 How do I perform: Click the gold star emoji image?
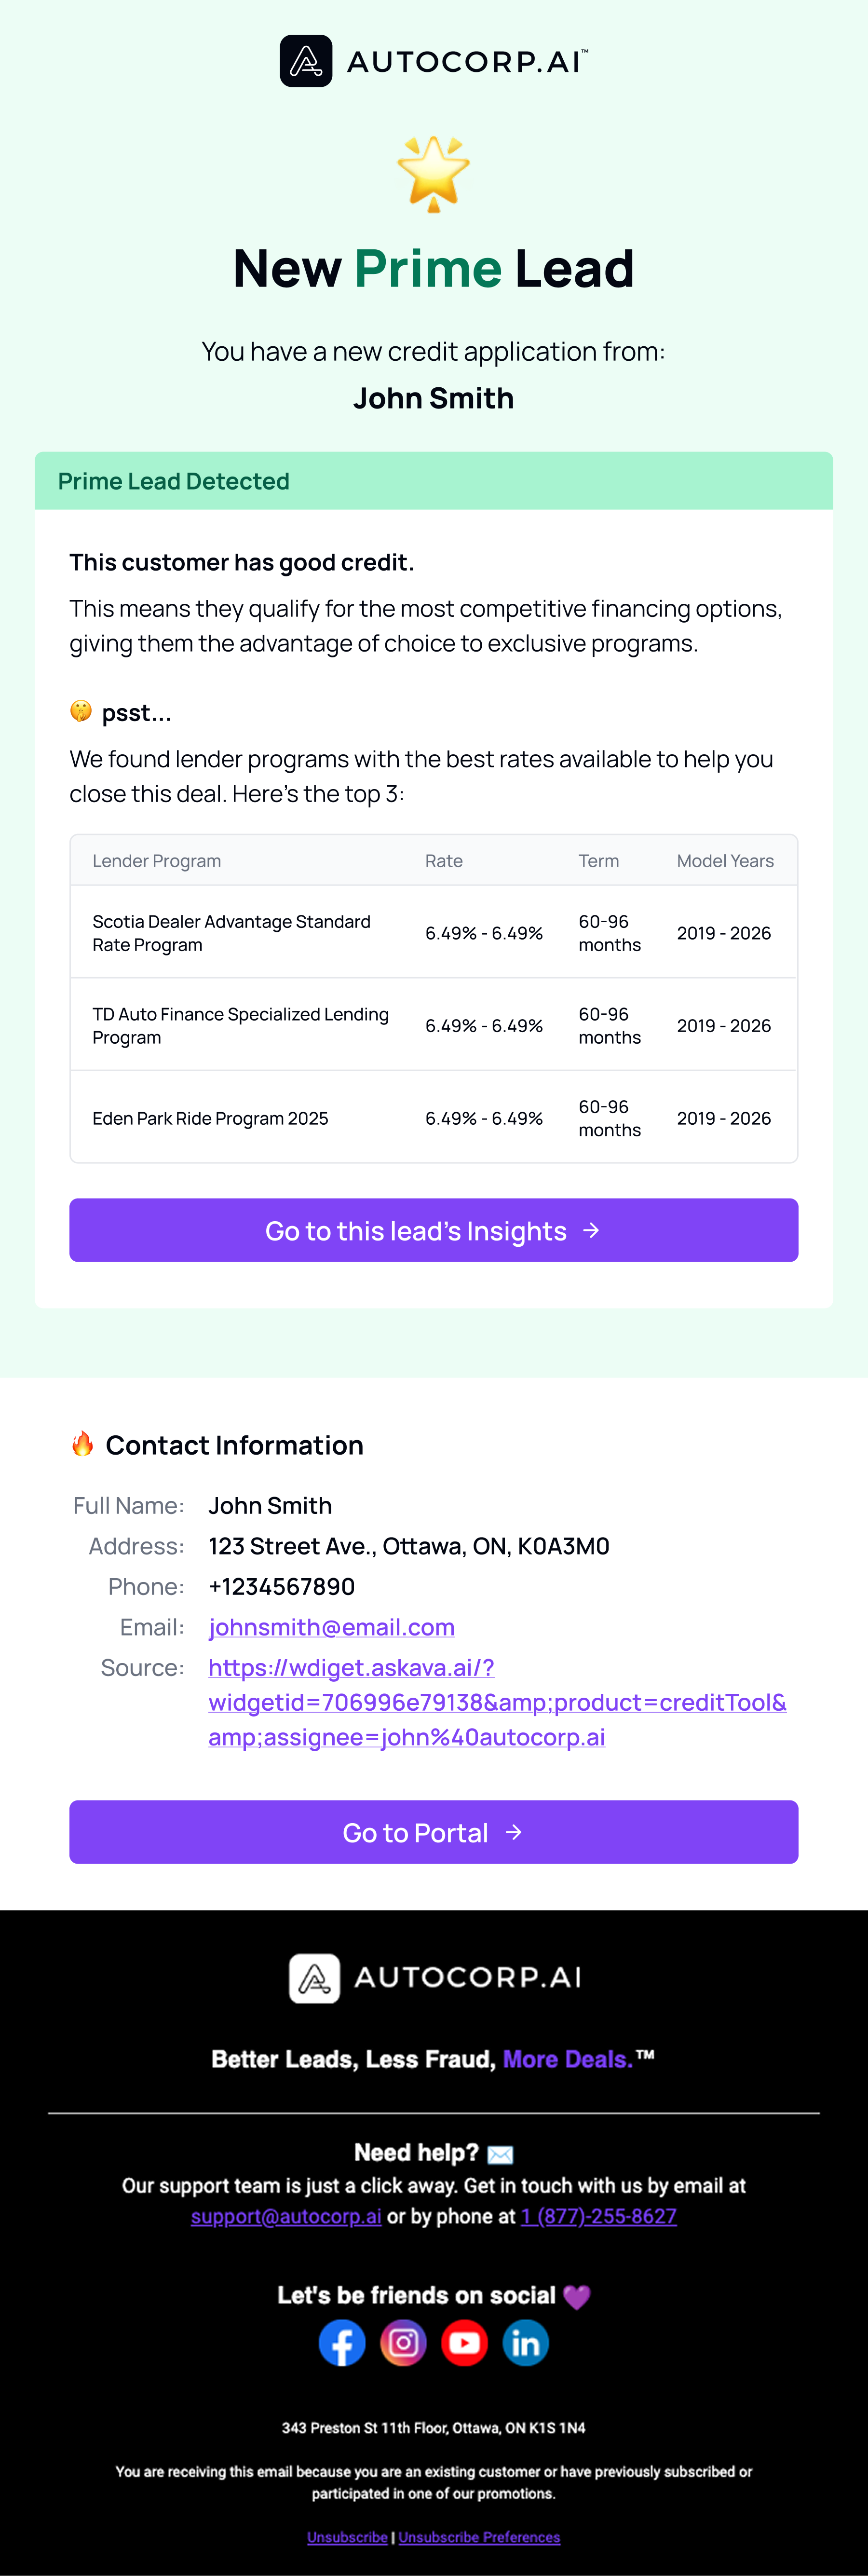click(x=433, y=174)
